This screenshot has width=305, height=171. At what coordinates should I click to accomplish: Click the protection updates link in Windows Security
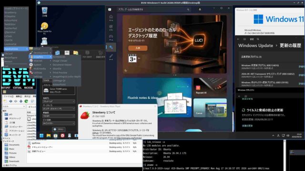tap(247, 125)
